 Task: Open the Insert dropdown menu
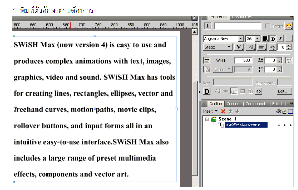[210, 111]
